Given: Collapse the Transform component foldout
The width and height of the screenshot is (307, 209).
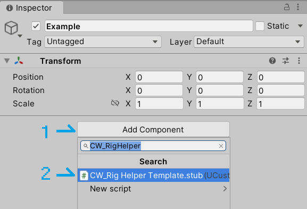Looking at the screenshot, I should point(7,61).
